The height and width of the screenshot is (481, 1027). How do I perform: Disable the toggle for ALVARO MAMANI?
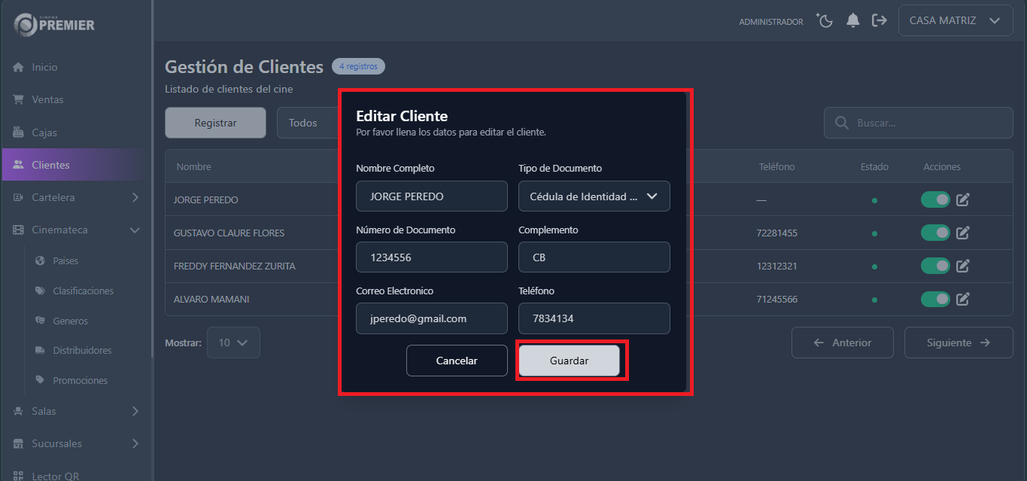point(935,299)
